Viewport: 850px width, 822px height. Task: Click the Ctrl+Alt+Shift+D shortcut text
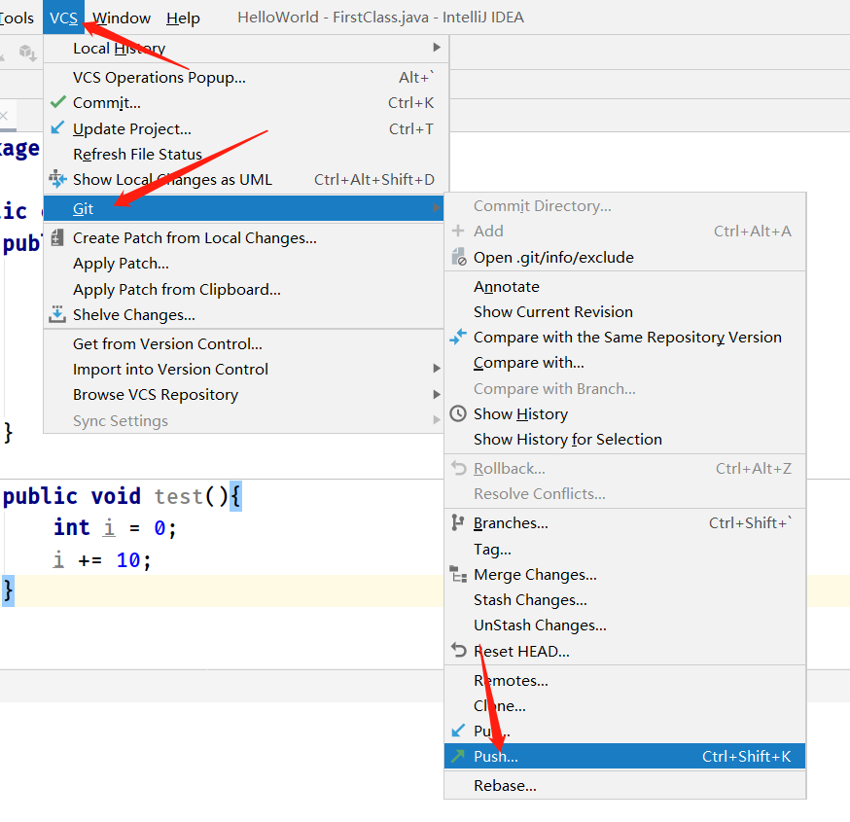coord(374,179)
